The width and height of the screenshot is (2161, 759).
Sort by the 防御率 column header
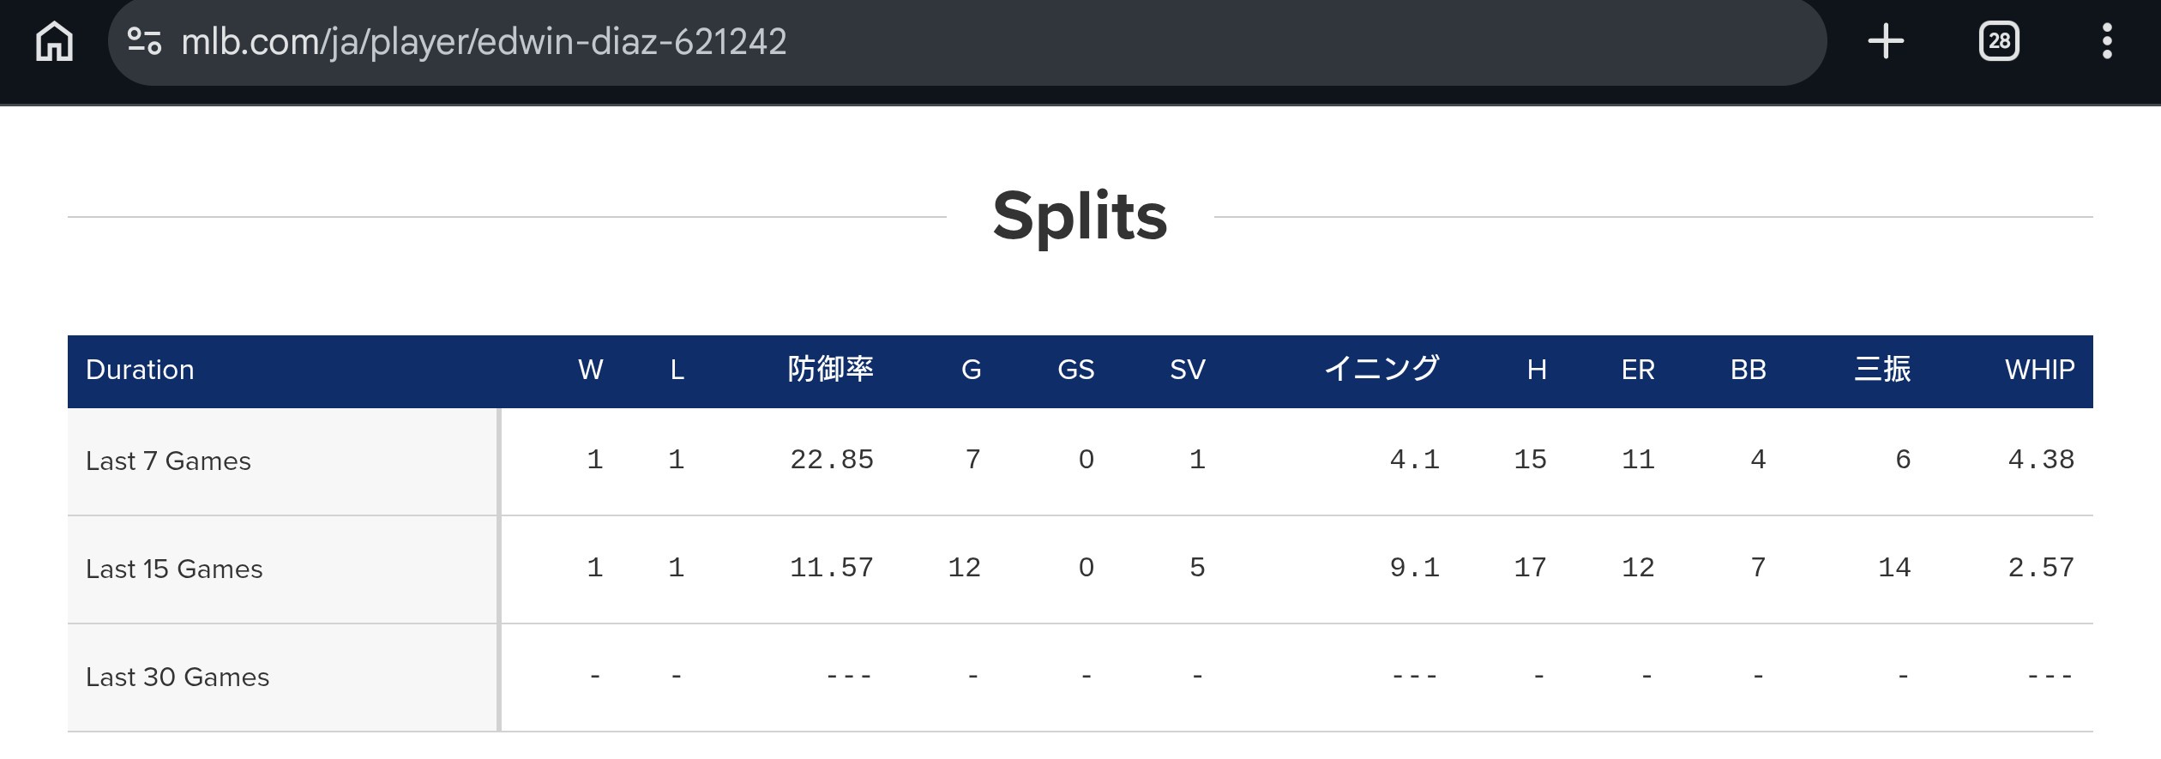coord(830,370)
